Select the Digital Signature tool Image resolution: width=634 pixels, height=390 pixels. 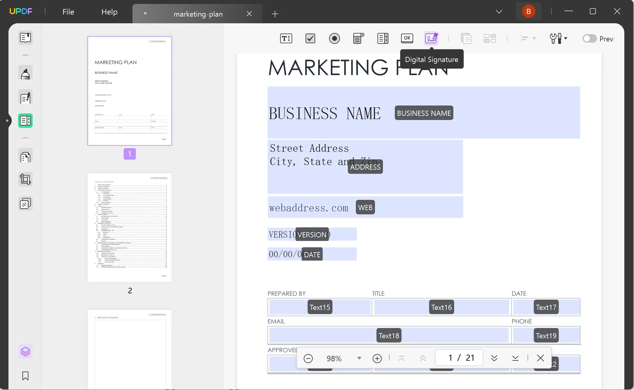tap(431, 38)
